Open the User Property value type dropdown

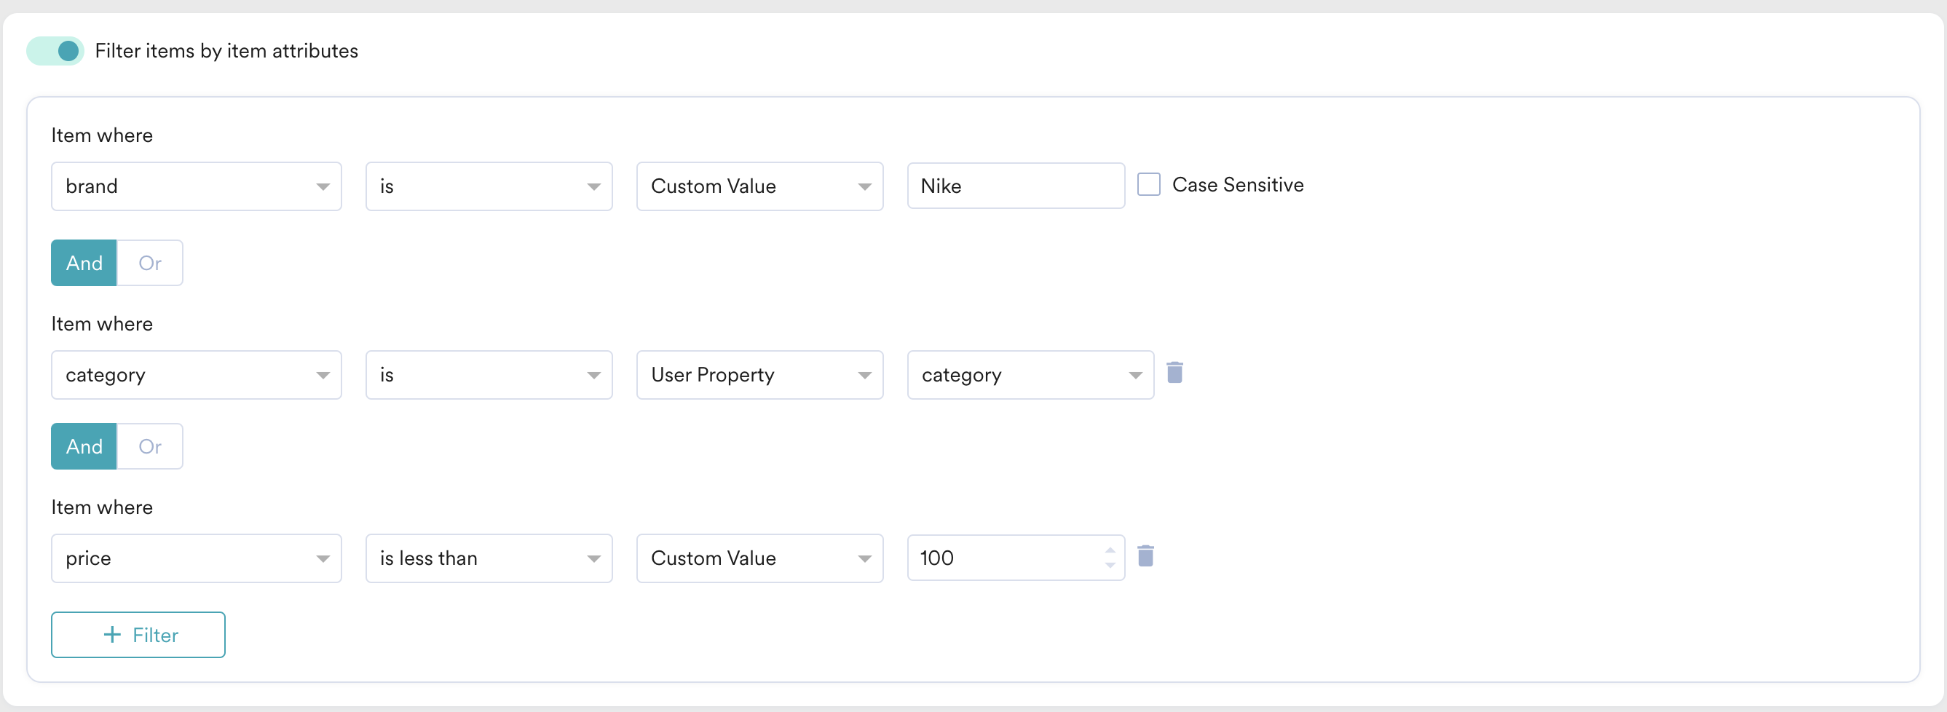(759, 375)
